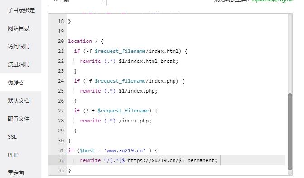Screen dimensions: 304x178
Task: Click the empty line 19 in the editor
Action: (x=175, y=31)
